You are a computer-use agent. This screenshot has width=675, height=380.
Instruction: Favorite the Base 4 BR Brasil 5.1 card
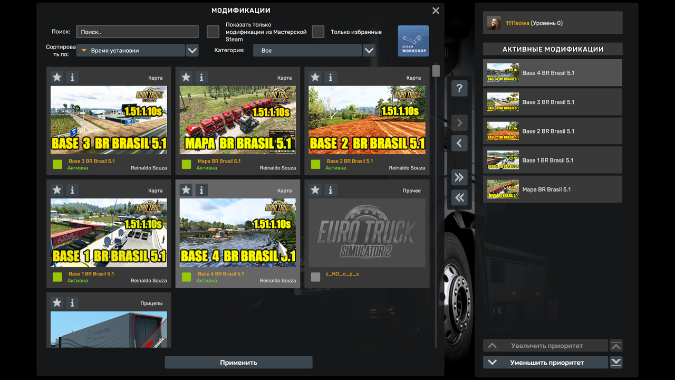[186, 189]
